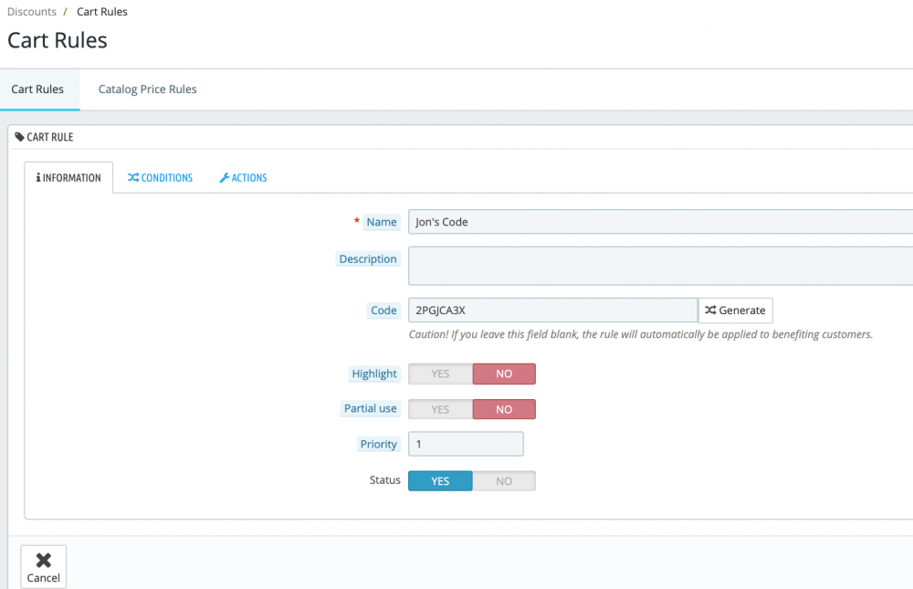This screenshot has width=913, height=589.
Task: Open the Actions tab
Action: [244, 178]
